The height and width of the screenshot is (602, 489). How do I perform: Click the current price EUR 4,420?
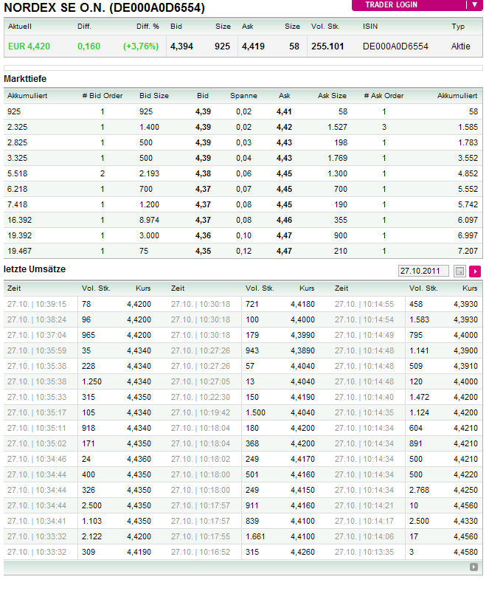30,46
